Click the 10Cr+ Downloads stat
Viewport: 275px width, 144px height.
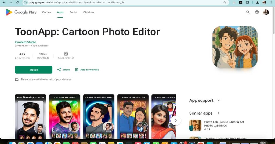(43, 56)
